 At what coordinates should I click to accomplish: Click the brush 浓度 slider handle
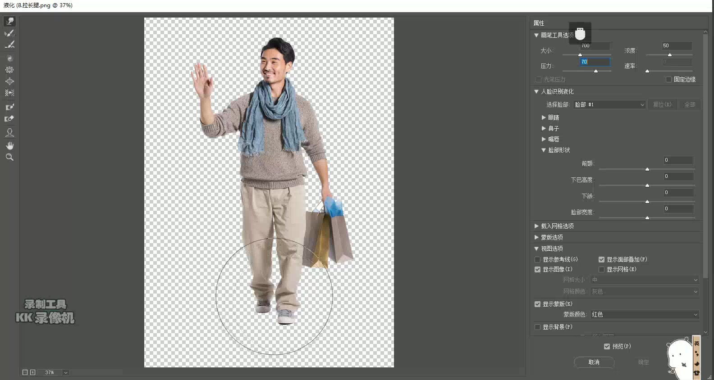670,55
